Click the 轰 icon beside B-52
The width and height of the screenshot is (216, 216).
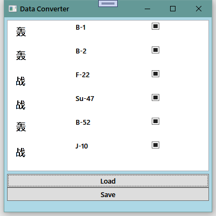(x=21, y=127)
